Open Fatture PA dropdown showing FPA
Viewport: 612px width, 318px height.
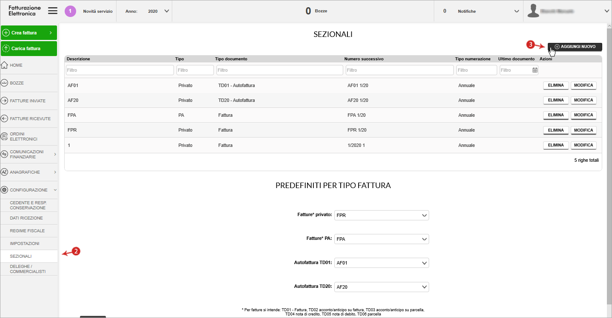pyautogui.click(x=382, y=239)
